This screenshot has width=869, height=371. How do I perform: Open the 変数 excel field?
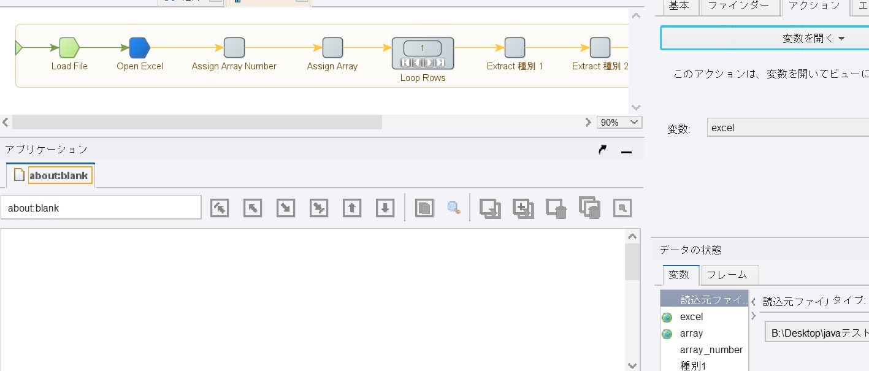[x=788, y=128]
